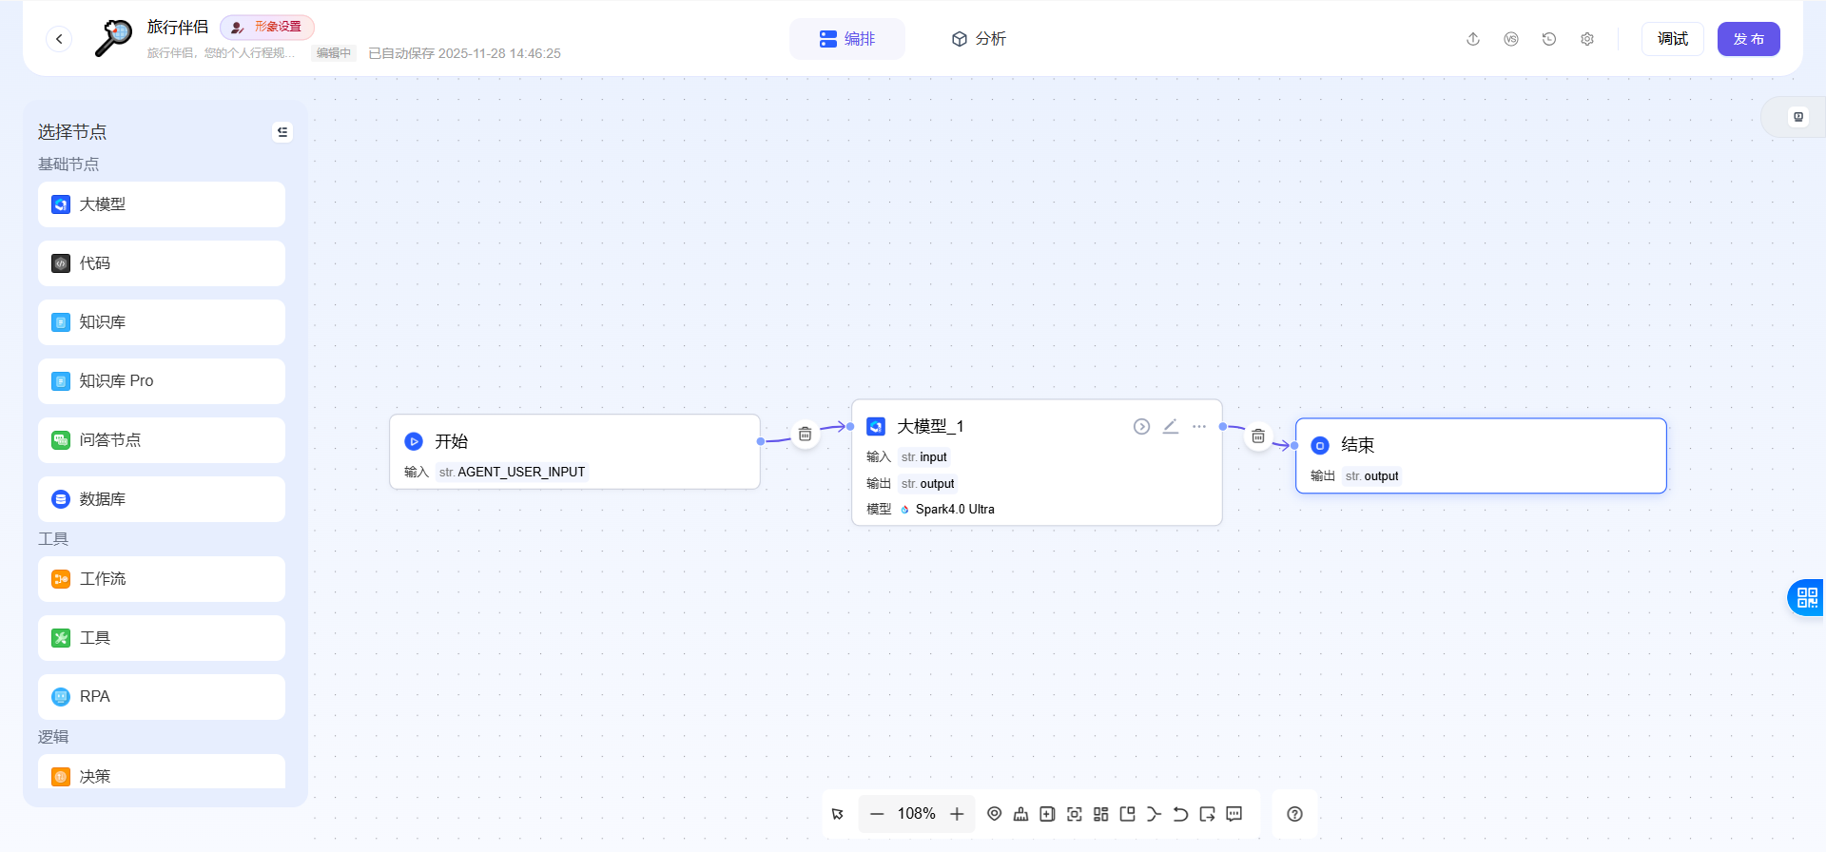Collapse the 选择节点 side panel
Screen dimensions: 1826x852
point(282,132)
